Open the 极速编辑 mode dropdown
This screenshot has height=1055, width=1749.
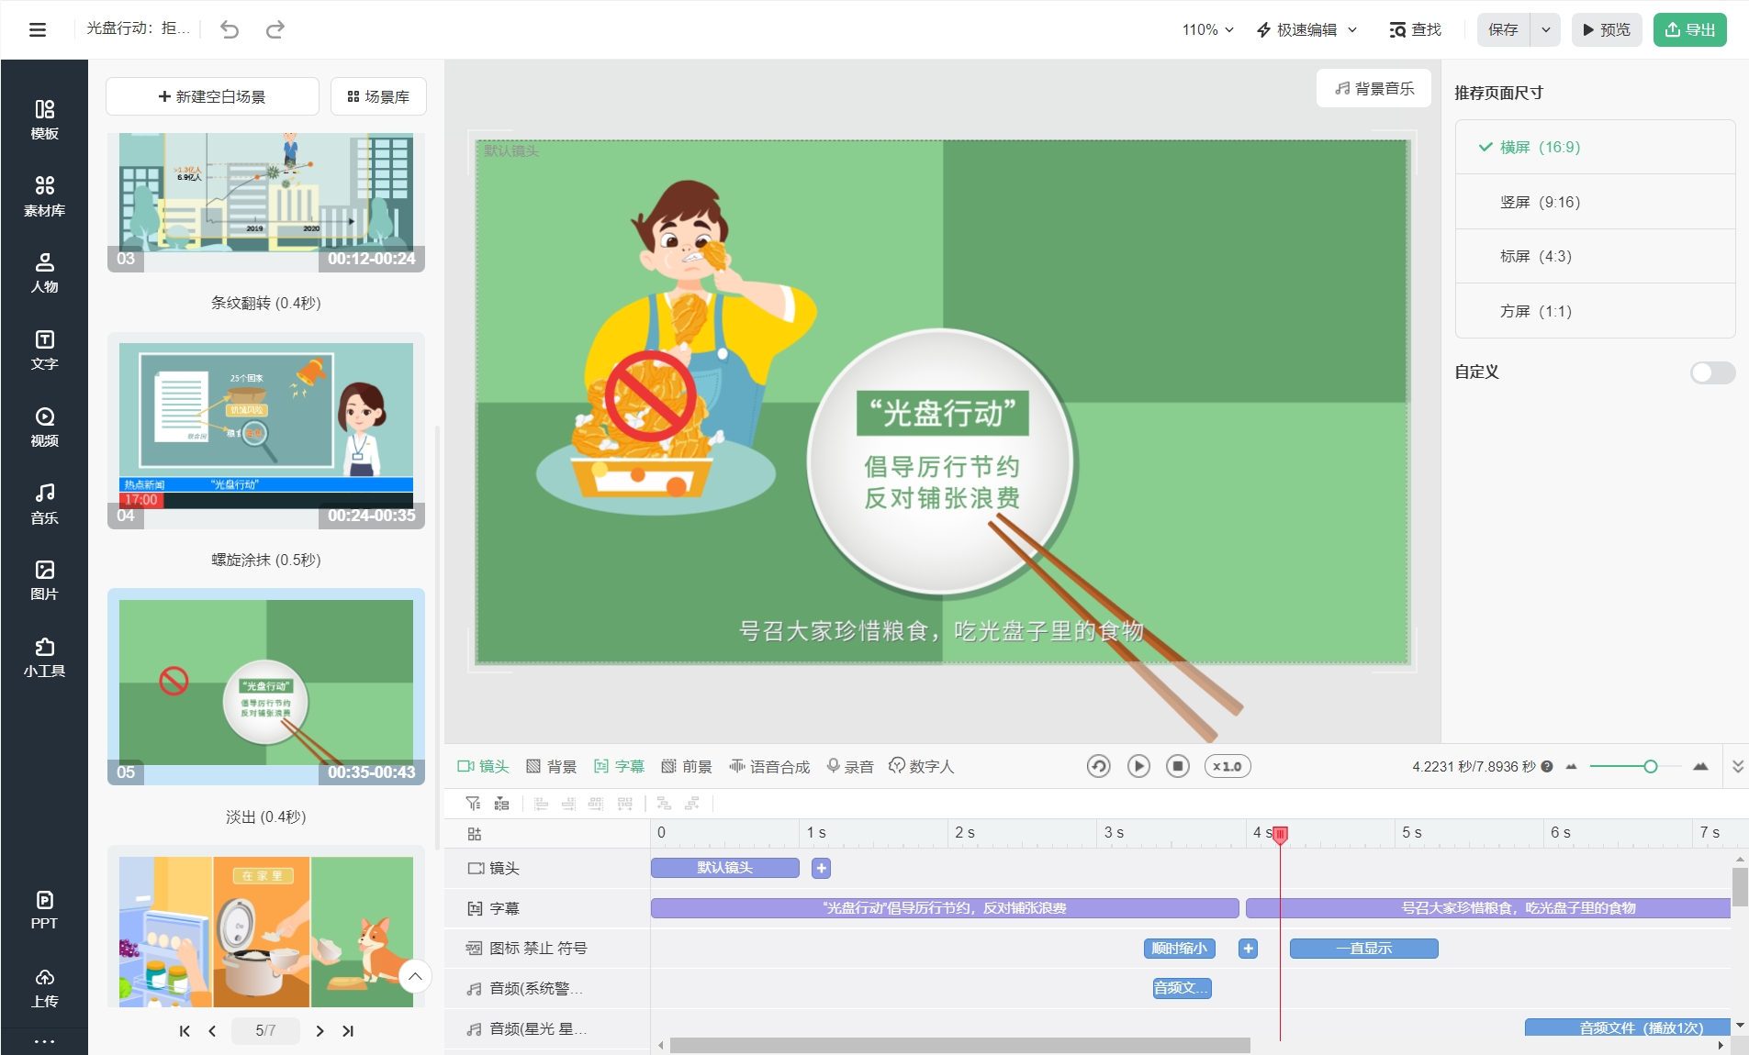pos(1306,29)
